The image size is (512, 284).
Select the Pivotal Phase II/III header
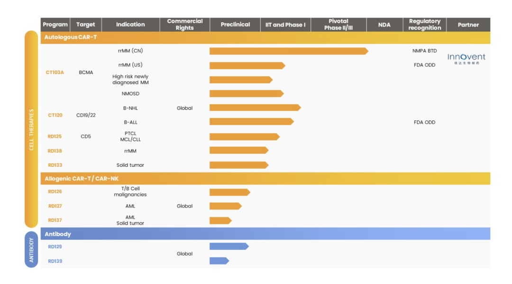coord(338,25)
